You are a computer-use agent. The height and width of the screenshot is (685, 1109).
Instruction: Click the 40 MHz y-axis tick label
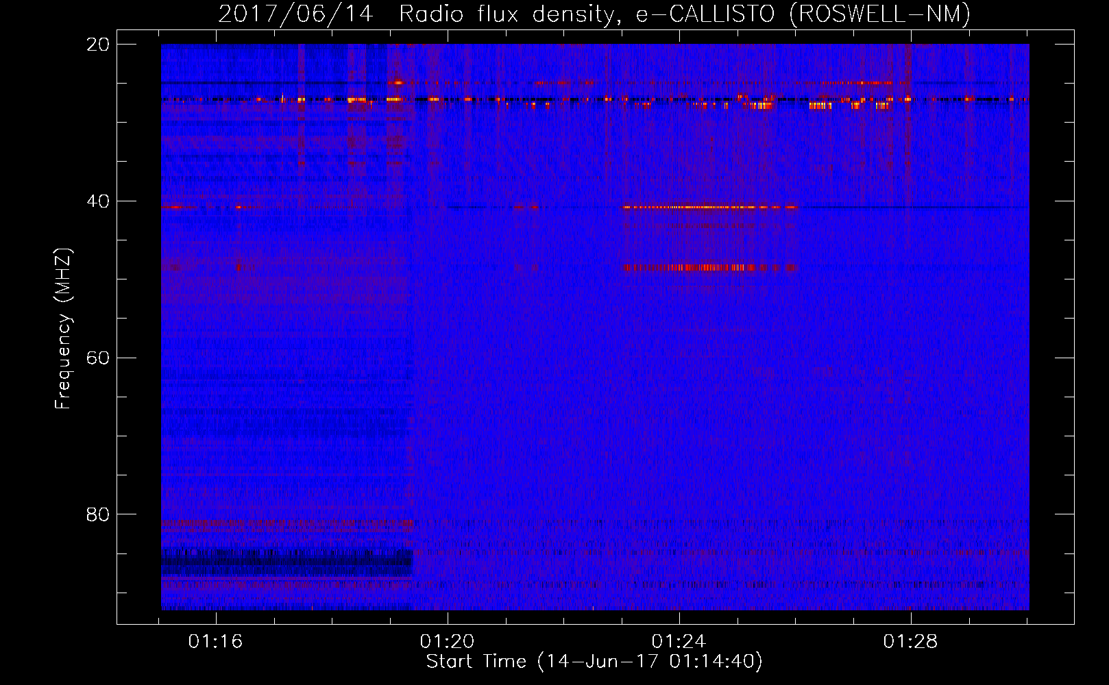[98, 201]
